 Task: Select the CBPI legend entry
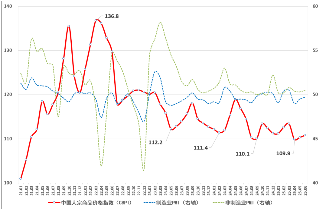pyautogui.click(x=90, y=203)
